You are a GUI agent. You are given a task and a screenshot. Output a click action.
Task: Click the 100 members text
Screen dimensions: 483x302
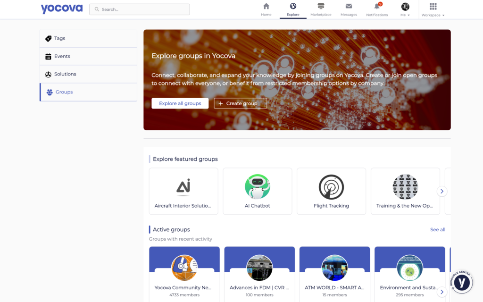[x=259, y=295]
